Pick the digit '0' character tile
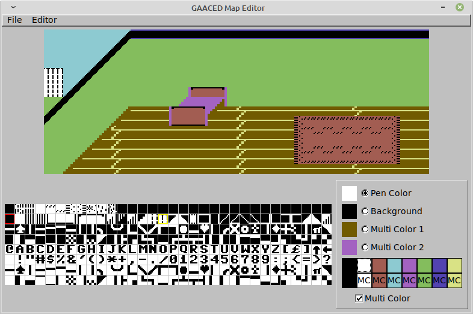 coord(173,259)
